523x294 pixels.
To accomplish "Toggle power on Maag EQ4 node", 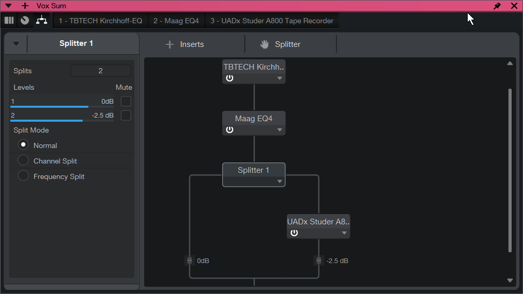I will point(229,130).
